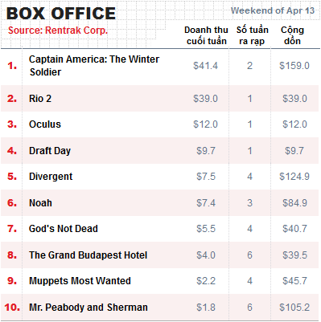Choose the Divergent movie title
Viewport: 321px width, 322px height.
51,177
